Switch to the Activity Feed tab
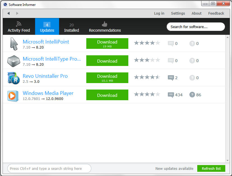This screenshot has height=176, width=232. 19,27
